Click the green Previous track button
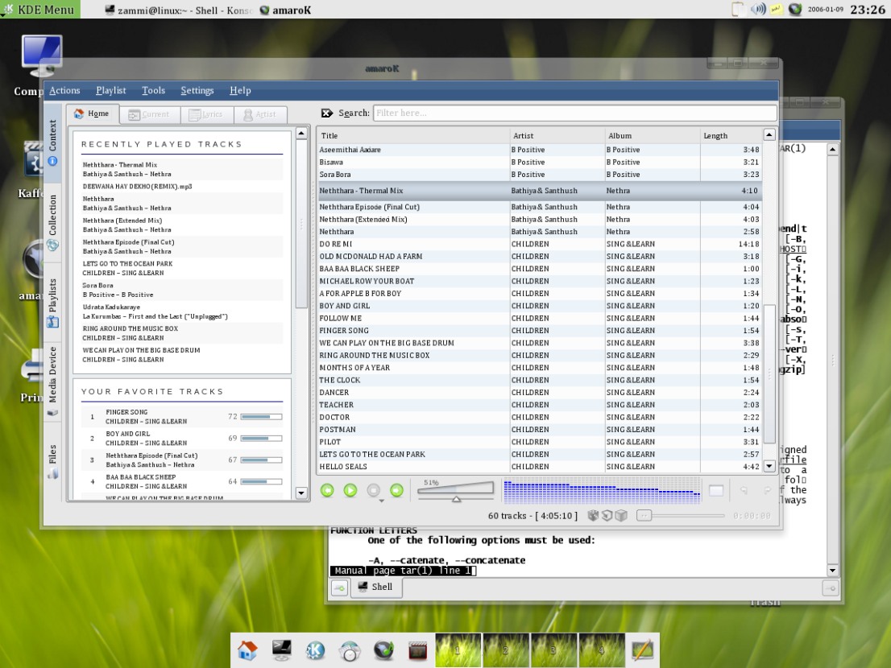 (x=327, y=490)
